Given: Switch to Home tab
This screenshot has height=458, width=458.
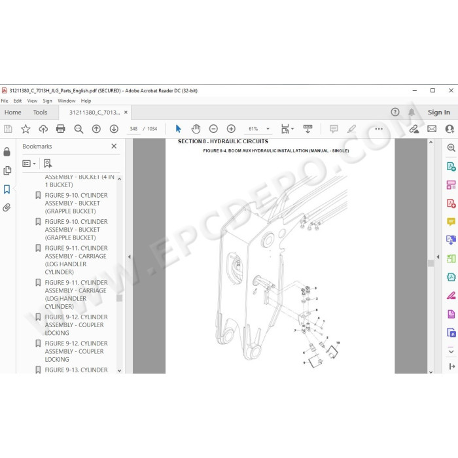Looking at the screenshot, I should (x=13, y=112).
